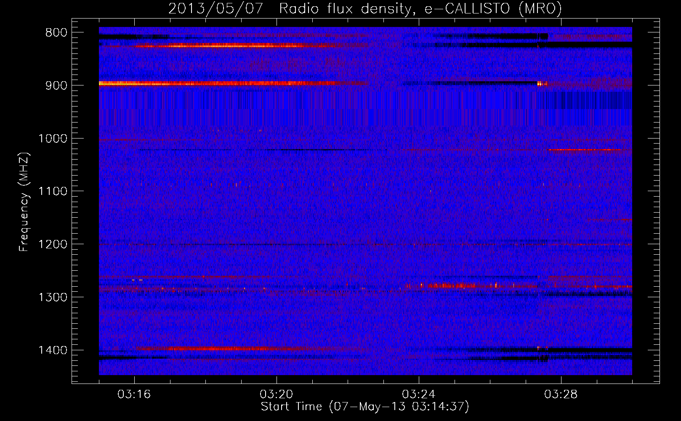Click the 1300 frequency tick label

pos(53,298)
